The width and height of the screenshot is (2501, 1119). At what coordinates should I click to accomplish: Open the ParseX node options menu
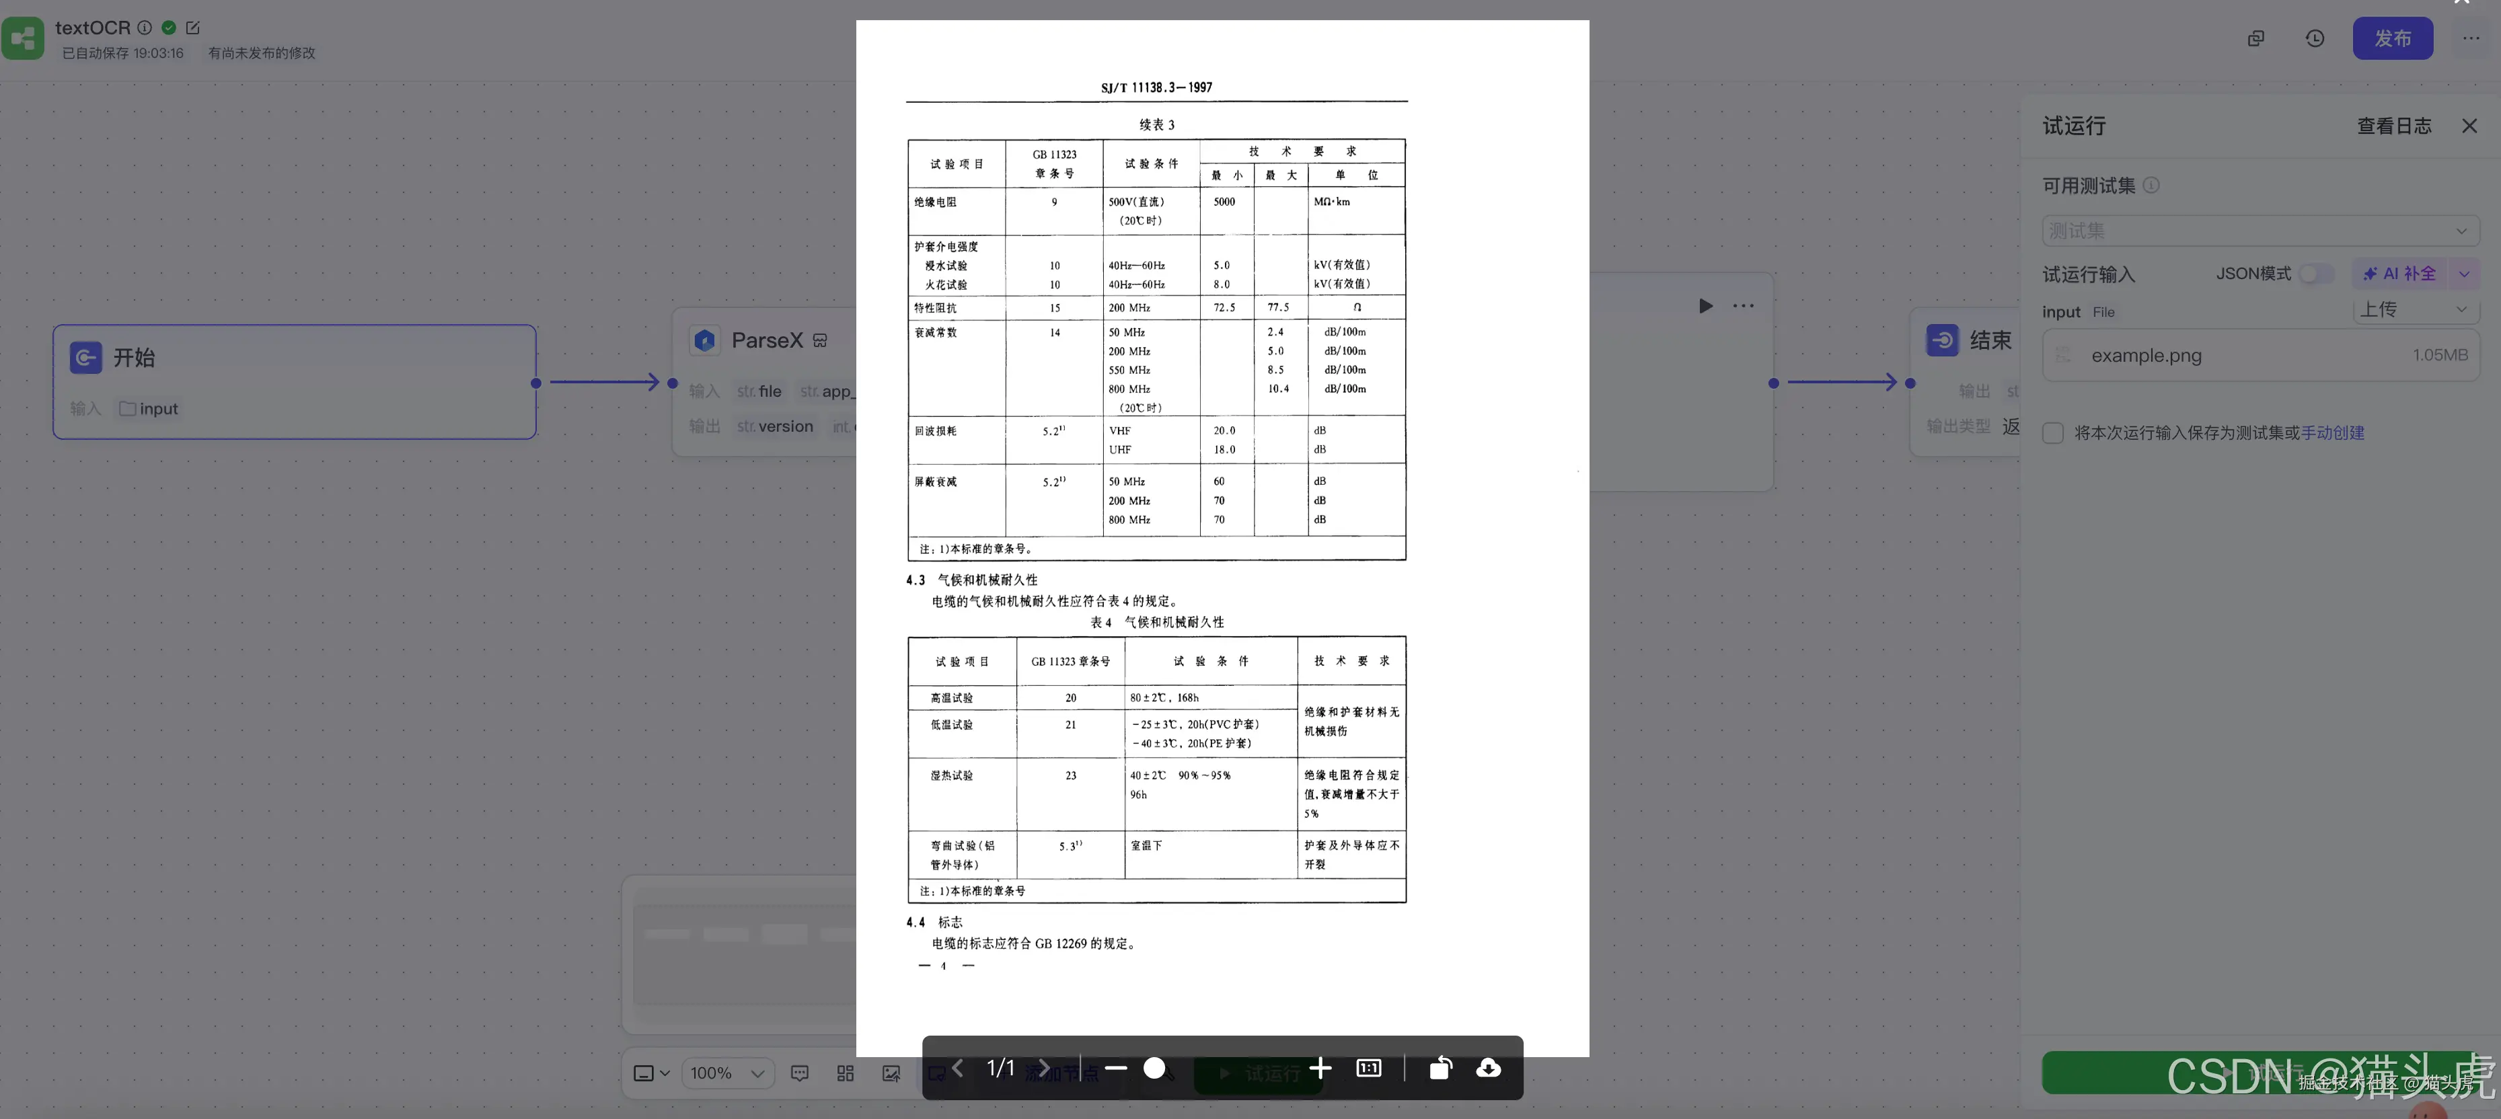[x=1743, y=306]
